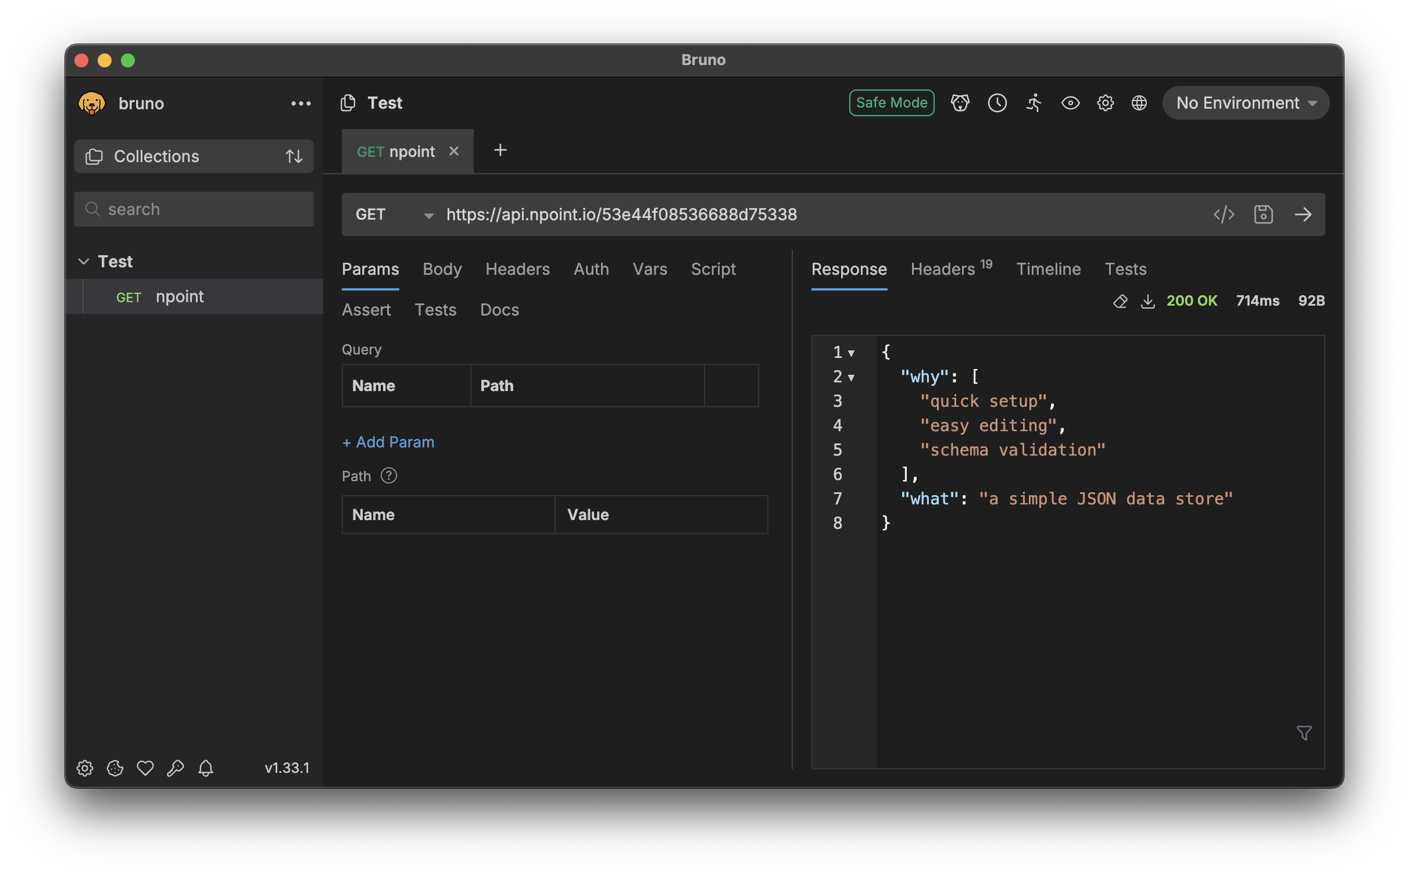
Task: Open collection settings gear icon
Action: [x=1105, y=103]
